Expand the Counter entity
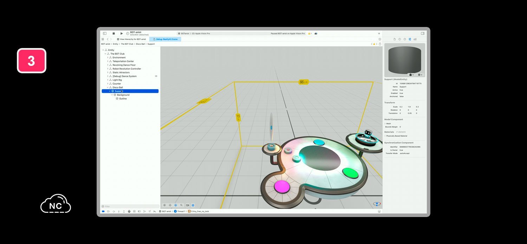527x244 pixels. pos(108,84)
